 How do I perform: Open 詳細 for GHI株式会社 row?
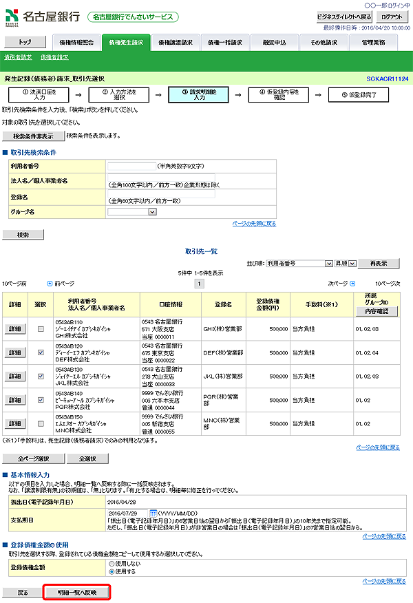[15, 329]
